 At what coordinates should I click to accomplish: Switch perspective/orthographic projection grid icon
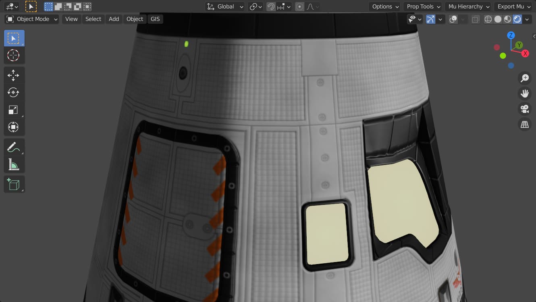[x=525, y=125]
